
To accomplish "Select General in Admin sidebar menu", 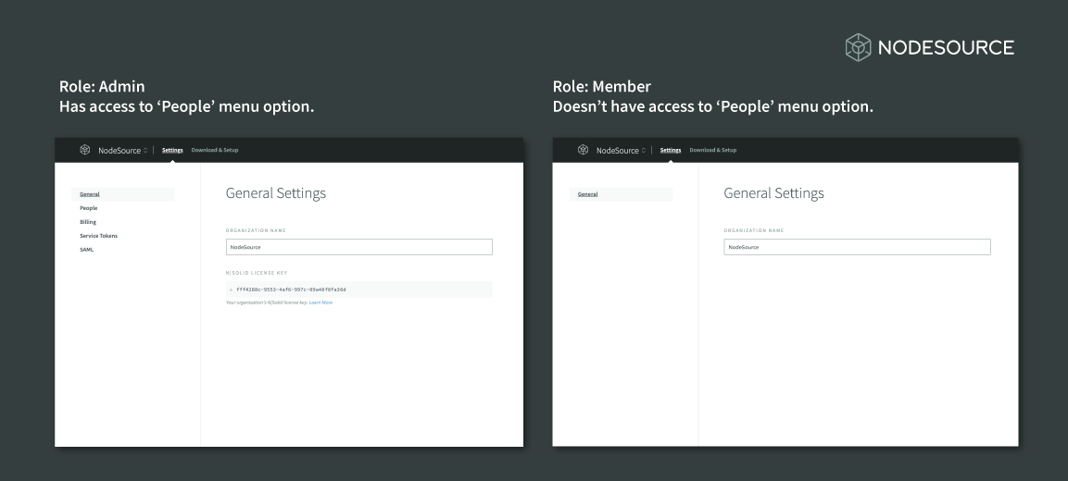I will point(122,194).
